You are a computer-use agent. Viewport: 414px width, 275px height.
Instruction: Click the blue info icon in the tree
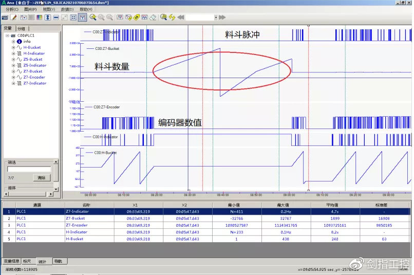(20, 42)
